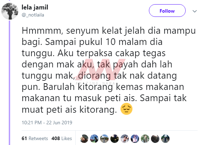Click the fourth liker avatar
Screen dimensions: 199x145
tap(115, 139)
